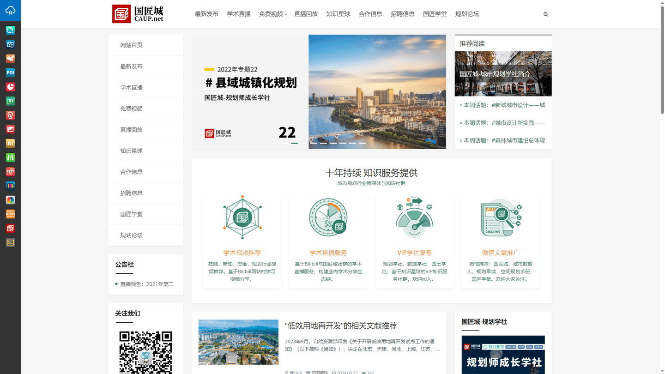665x374 pixels.
Task: Select 学术直播 in the side menu
Action: tap(145, 88)
